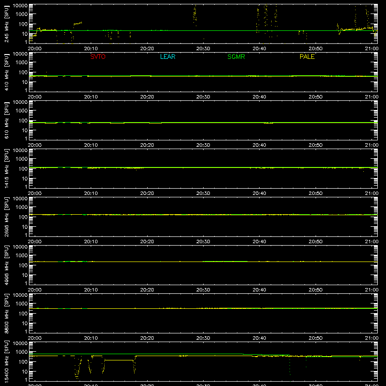This screenshot has width=386, height=386.
Task: Click the 100 tick on 4995 MHz axis
Action: pyautogui.click(x=24, y=265)
